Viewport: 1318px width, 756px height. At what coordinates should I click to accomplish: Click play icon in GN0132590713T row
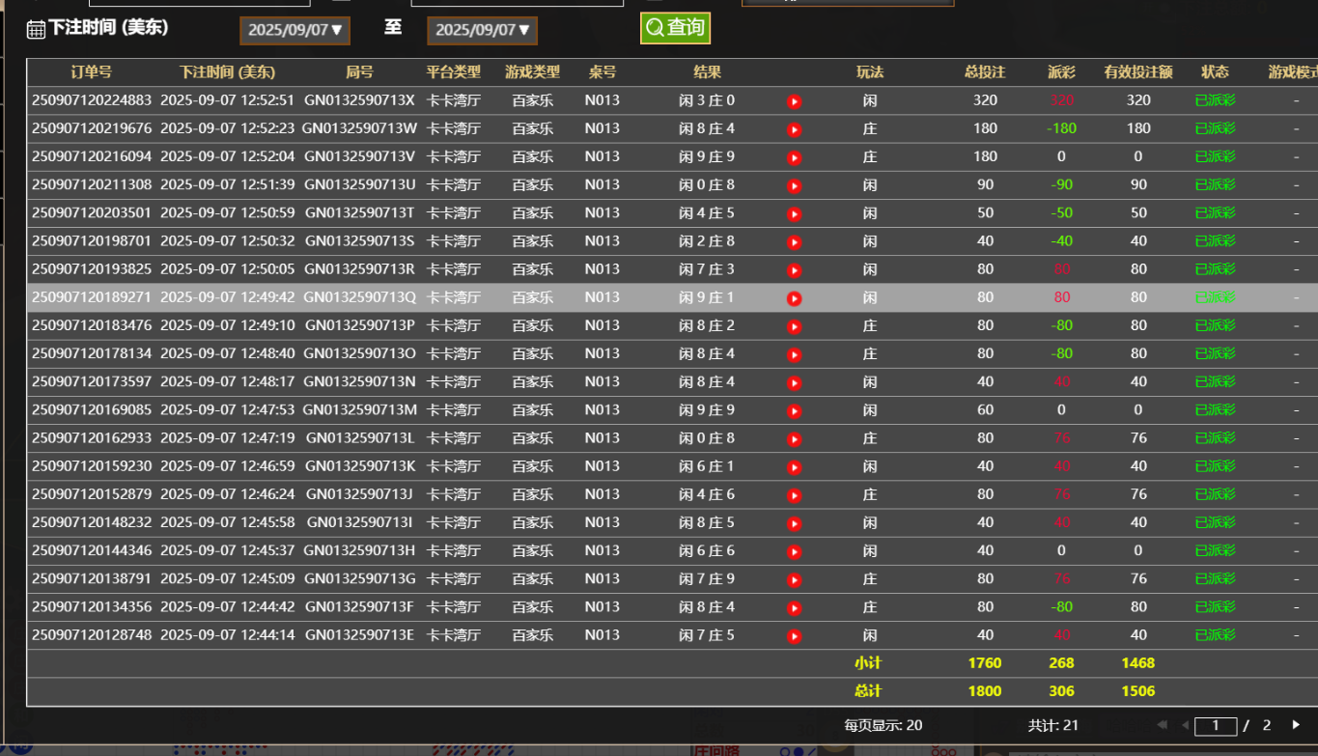[794, 213]
